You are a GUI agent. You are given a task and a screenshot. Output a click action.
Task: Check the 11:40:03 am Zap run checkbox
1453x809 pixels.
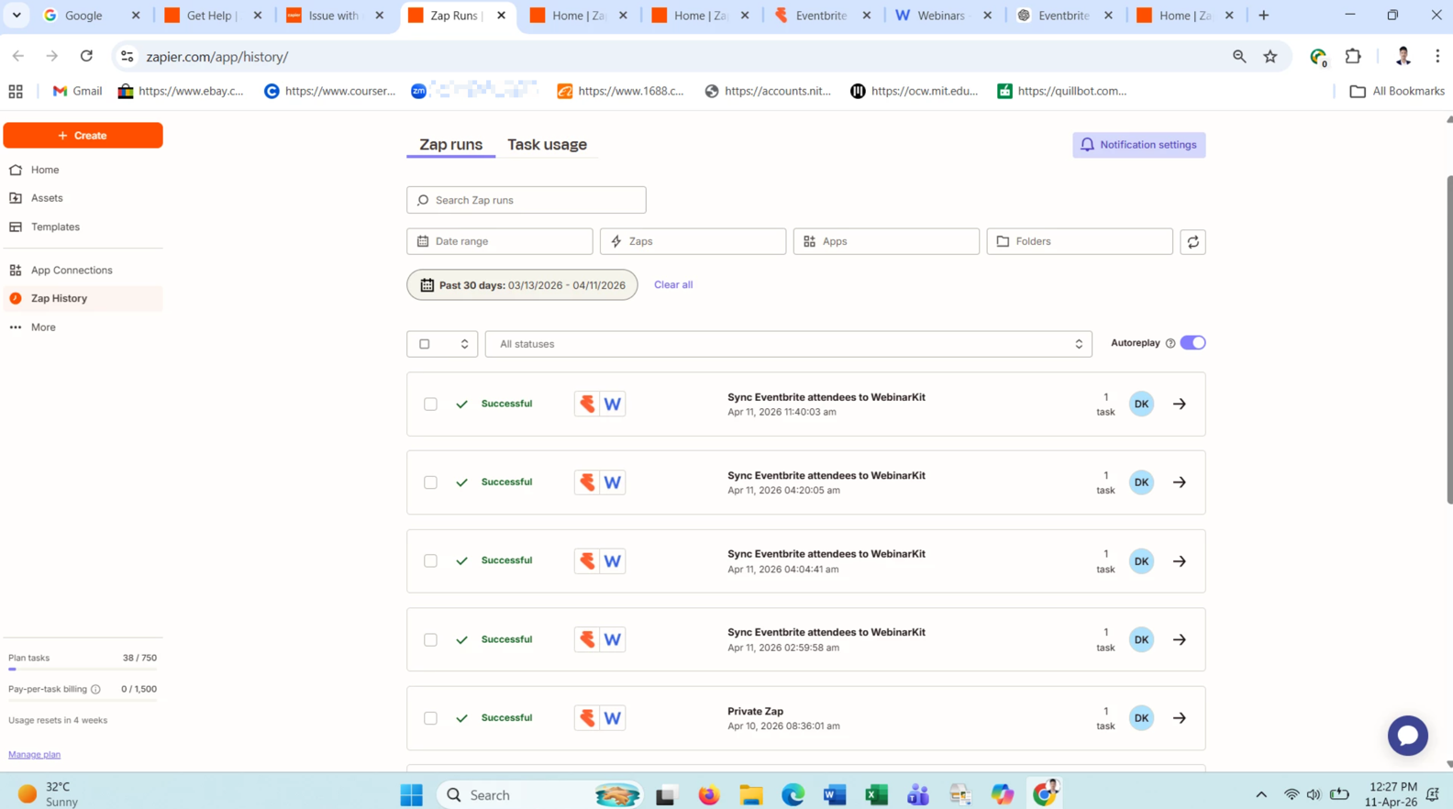430,404
